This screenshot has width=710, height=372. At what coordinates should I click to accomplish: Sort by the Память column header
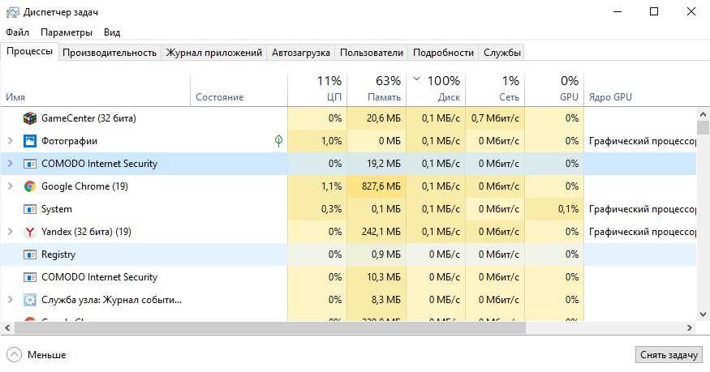(377, 89)
